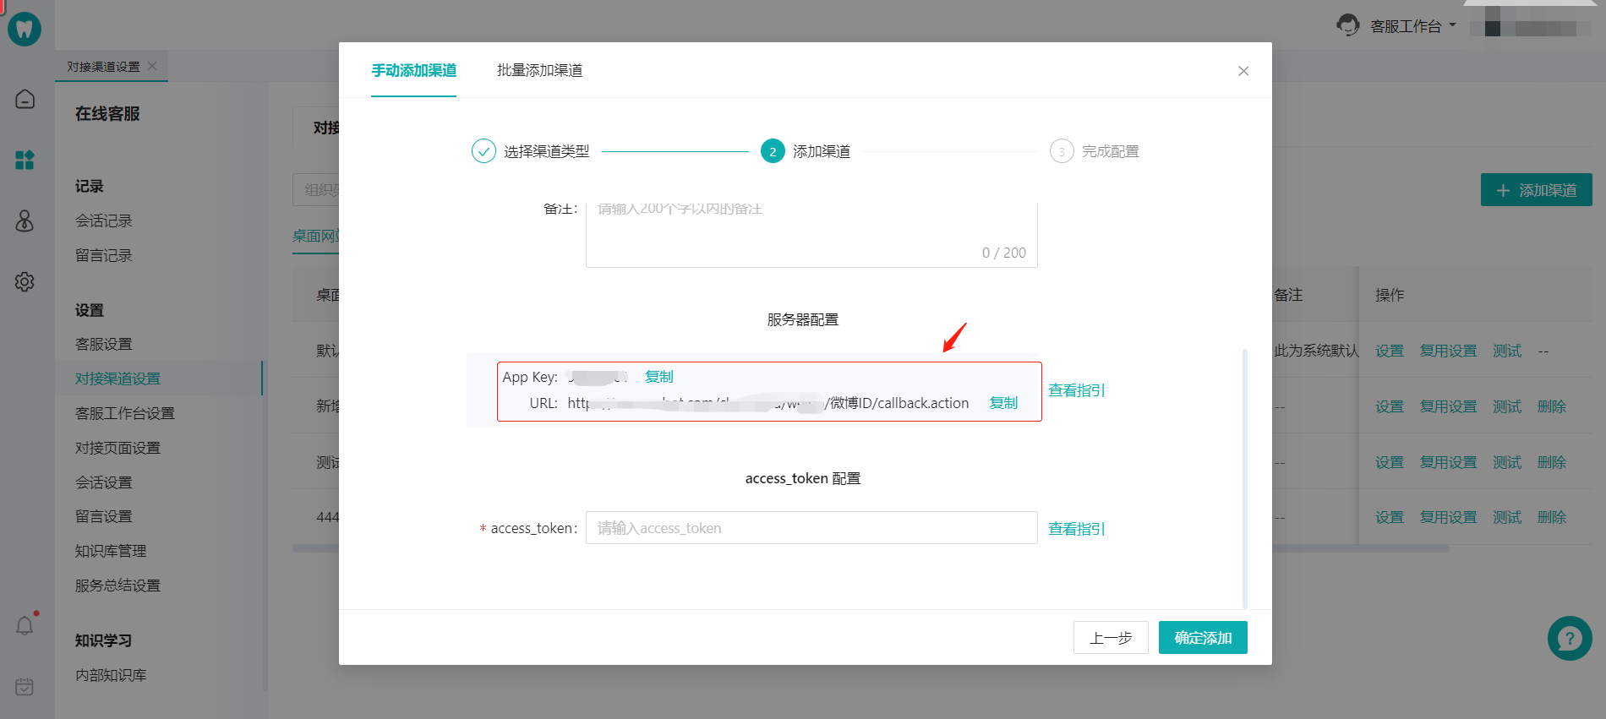The height and width of the screenshot is (719, 1606).
Task: Click step 2 添加渠道 indicator
Action: (x=773, y=151)
